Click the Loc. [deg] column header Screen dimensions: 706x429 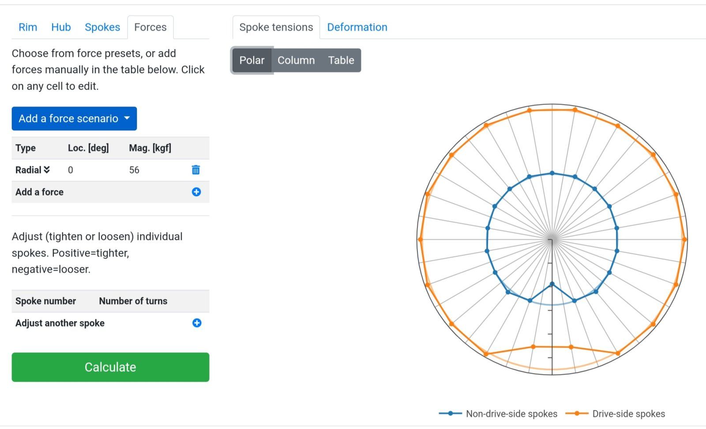88,148
